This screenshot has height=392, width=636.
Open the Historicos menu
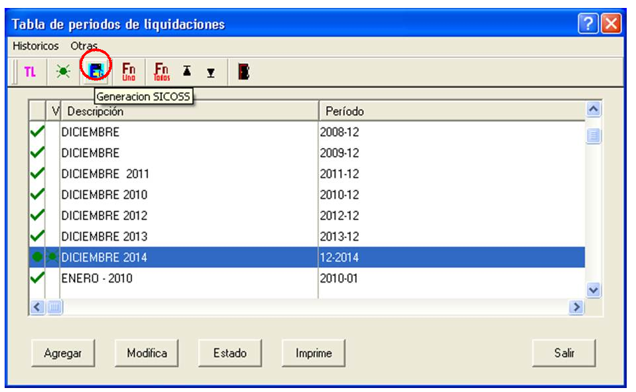tap(36, 46)
